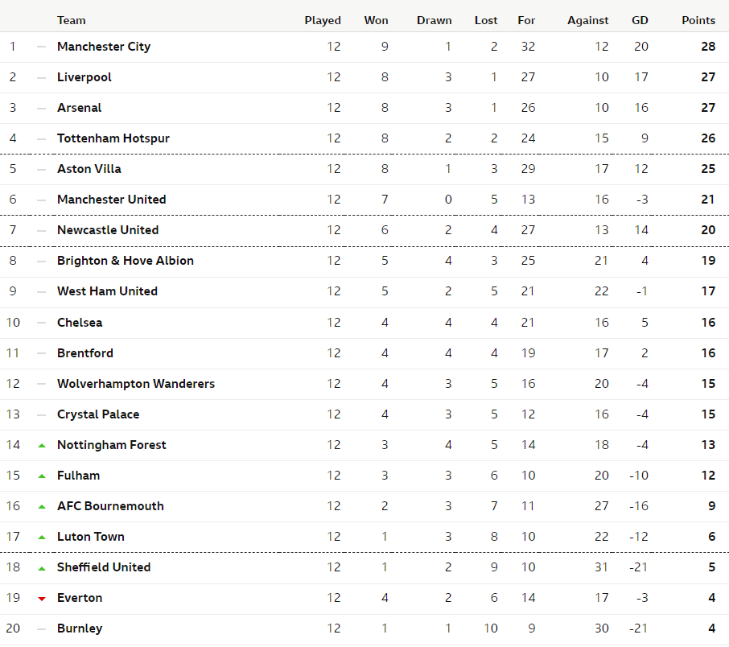Click the Team column header
Viewport: 729px width, 647px height.
coord(71,20)
